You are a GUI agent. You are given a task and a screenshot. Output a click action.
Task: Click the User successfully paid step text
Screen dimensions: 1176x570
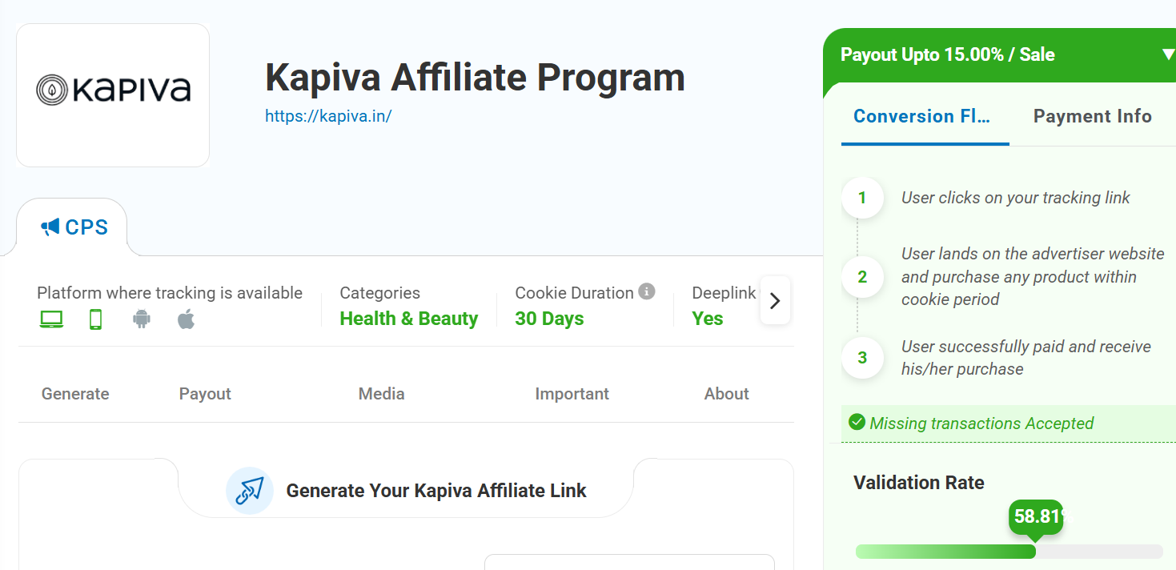pyautogui.click(x=1026, y=358)
